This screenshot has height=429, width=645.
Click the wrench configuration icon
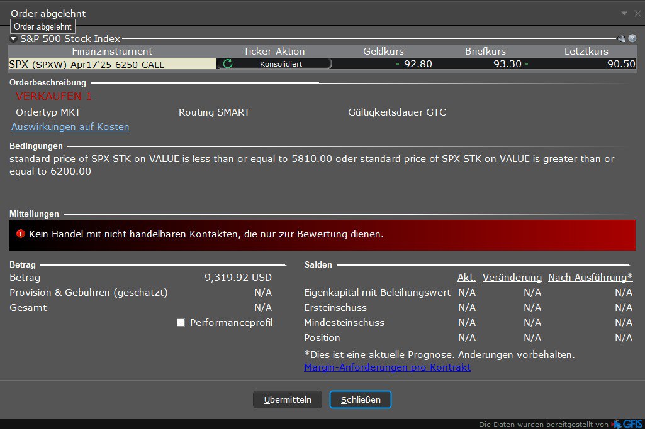(621, 38)
